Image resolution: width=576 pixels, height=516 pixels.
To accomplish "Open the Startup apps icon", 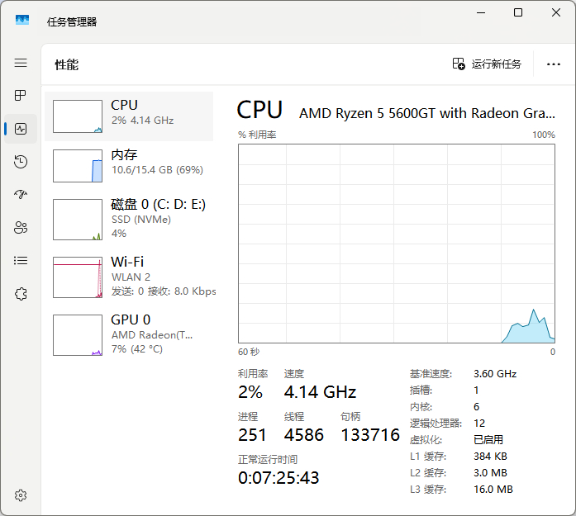I will pos(21,194).
